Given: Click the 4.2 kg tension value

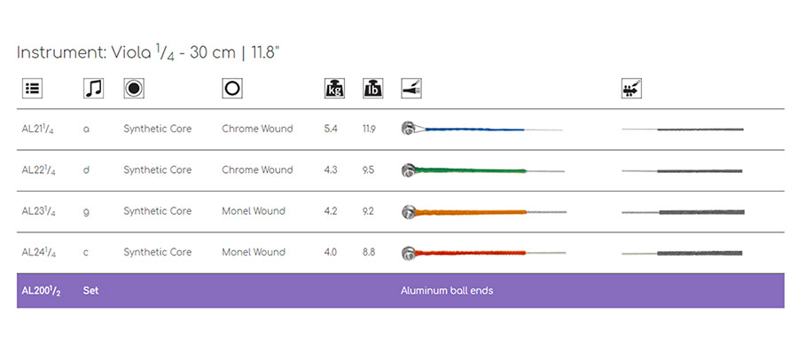Looking at the screenshot, I should tap(331, 211).
